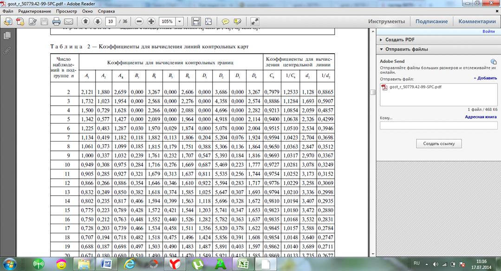
Task: Go to previous page with up arrow
Action: pyautogui.click(x=85, y=21)
